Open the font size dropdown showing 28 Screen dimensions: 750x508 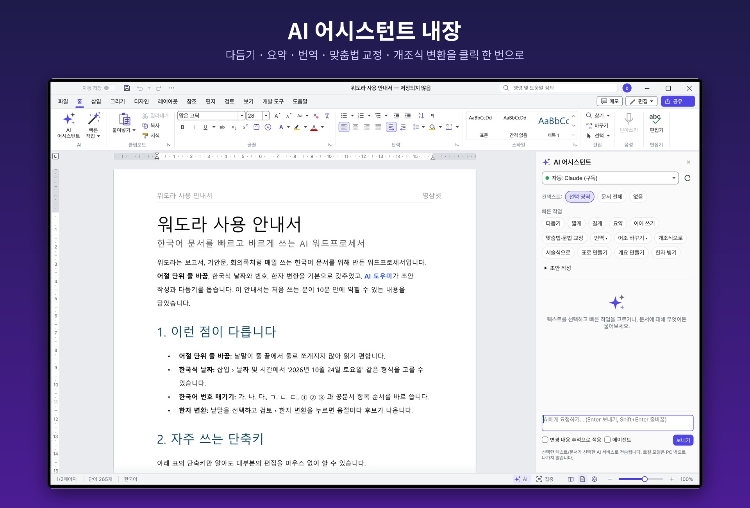point(266,116)
